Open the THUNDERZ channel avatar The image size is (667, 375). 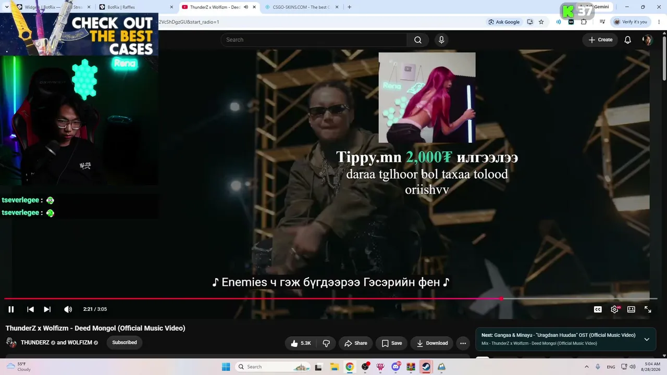11,343
